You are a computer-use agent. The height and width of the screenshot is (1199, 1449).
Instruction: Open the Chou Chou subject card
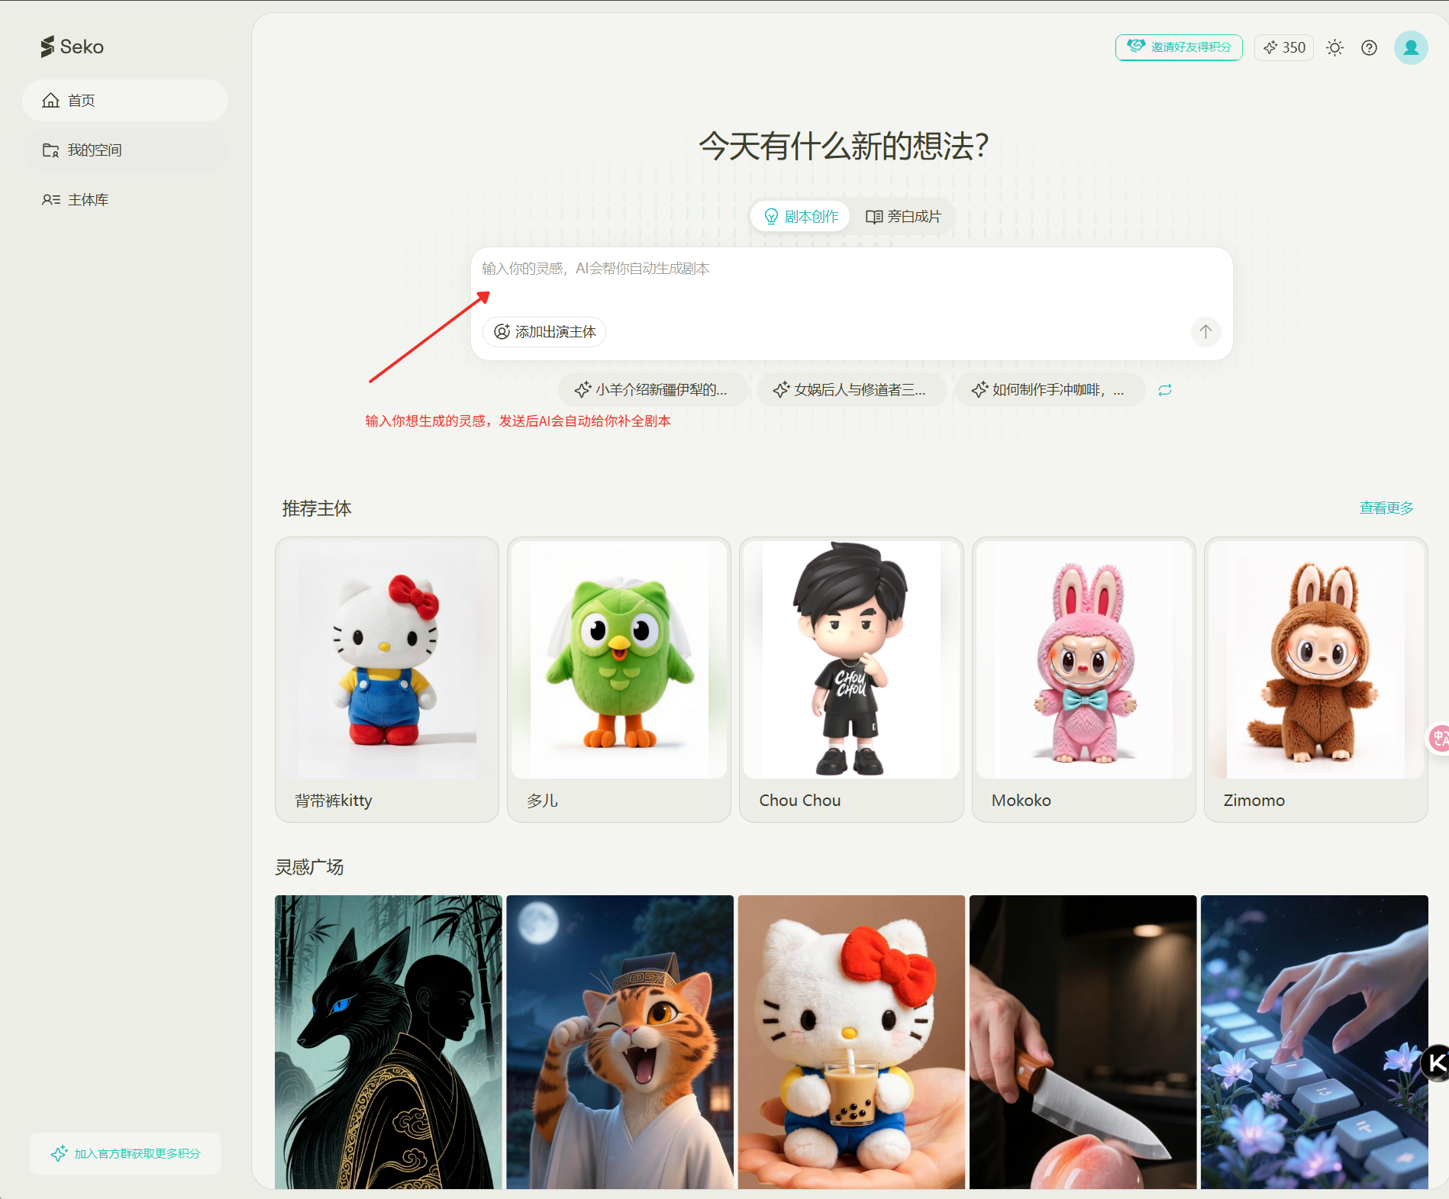pyautogui.click(x=851, y=679)
